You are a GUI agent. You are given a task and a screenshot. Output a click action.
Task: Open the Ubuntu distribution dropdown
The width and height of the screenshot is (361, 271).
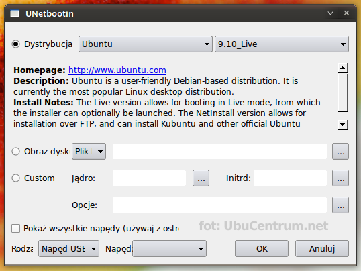(146, 44)
